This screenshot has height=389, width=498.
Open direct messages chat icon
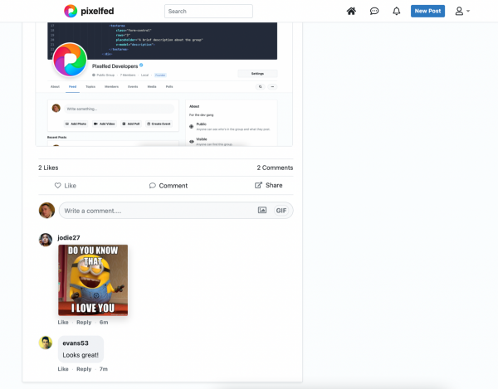(x=374, y=11)
